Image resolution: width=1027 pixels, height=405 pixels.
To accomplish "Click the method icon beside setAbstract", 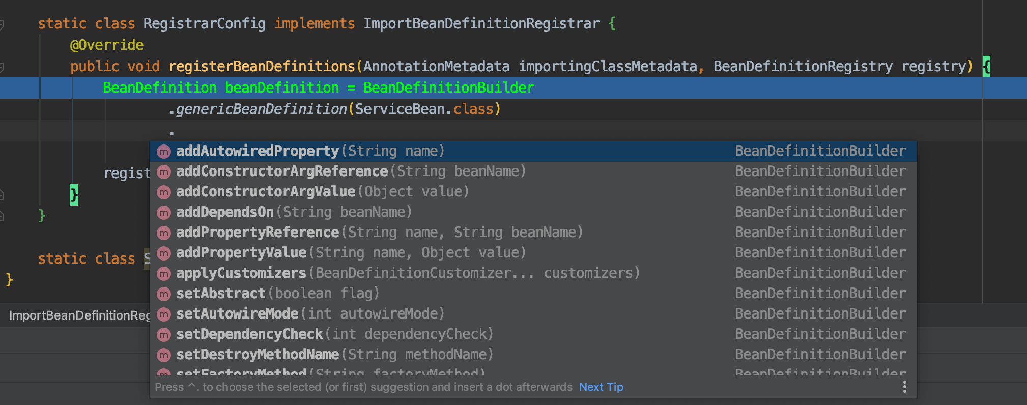I will click(163, 294).
